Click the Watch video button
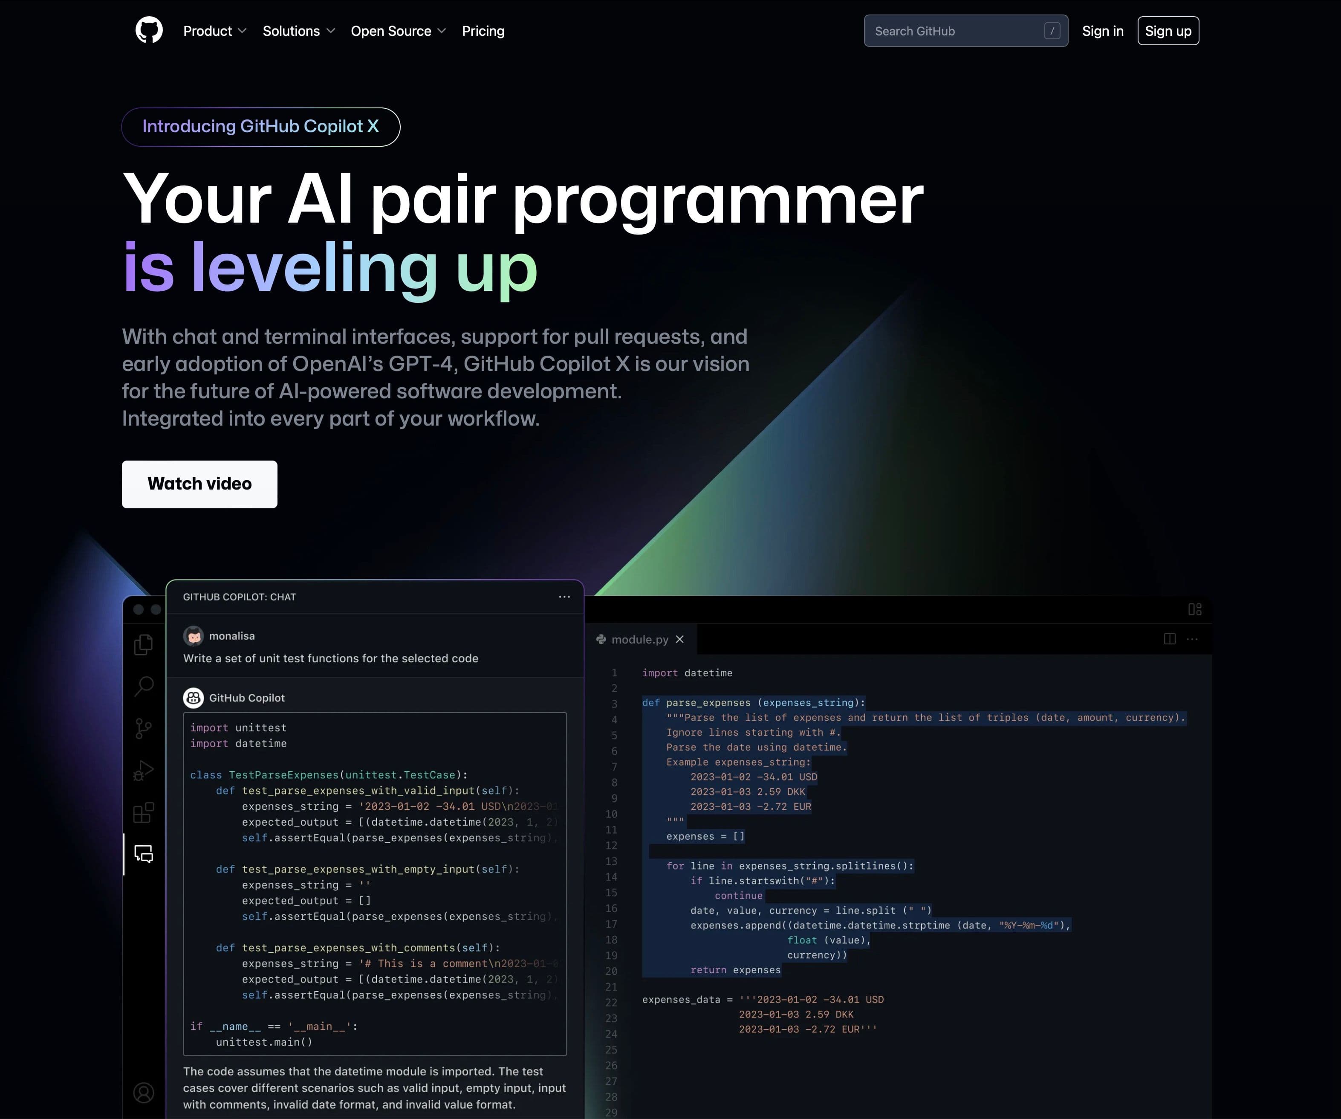This screenshot has height=1119, width=1341. pyautogui.click(x=199, y=484)
